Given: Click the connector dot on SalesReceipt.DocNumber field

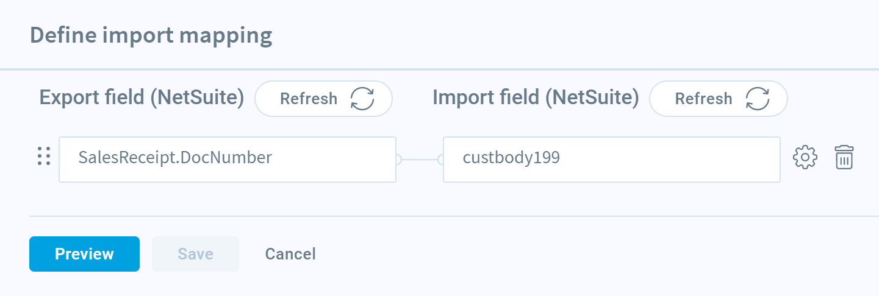Looking at the screenshot, I should click(398, 160).
